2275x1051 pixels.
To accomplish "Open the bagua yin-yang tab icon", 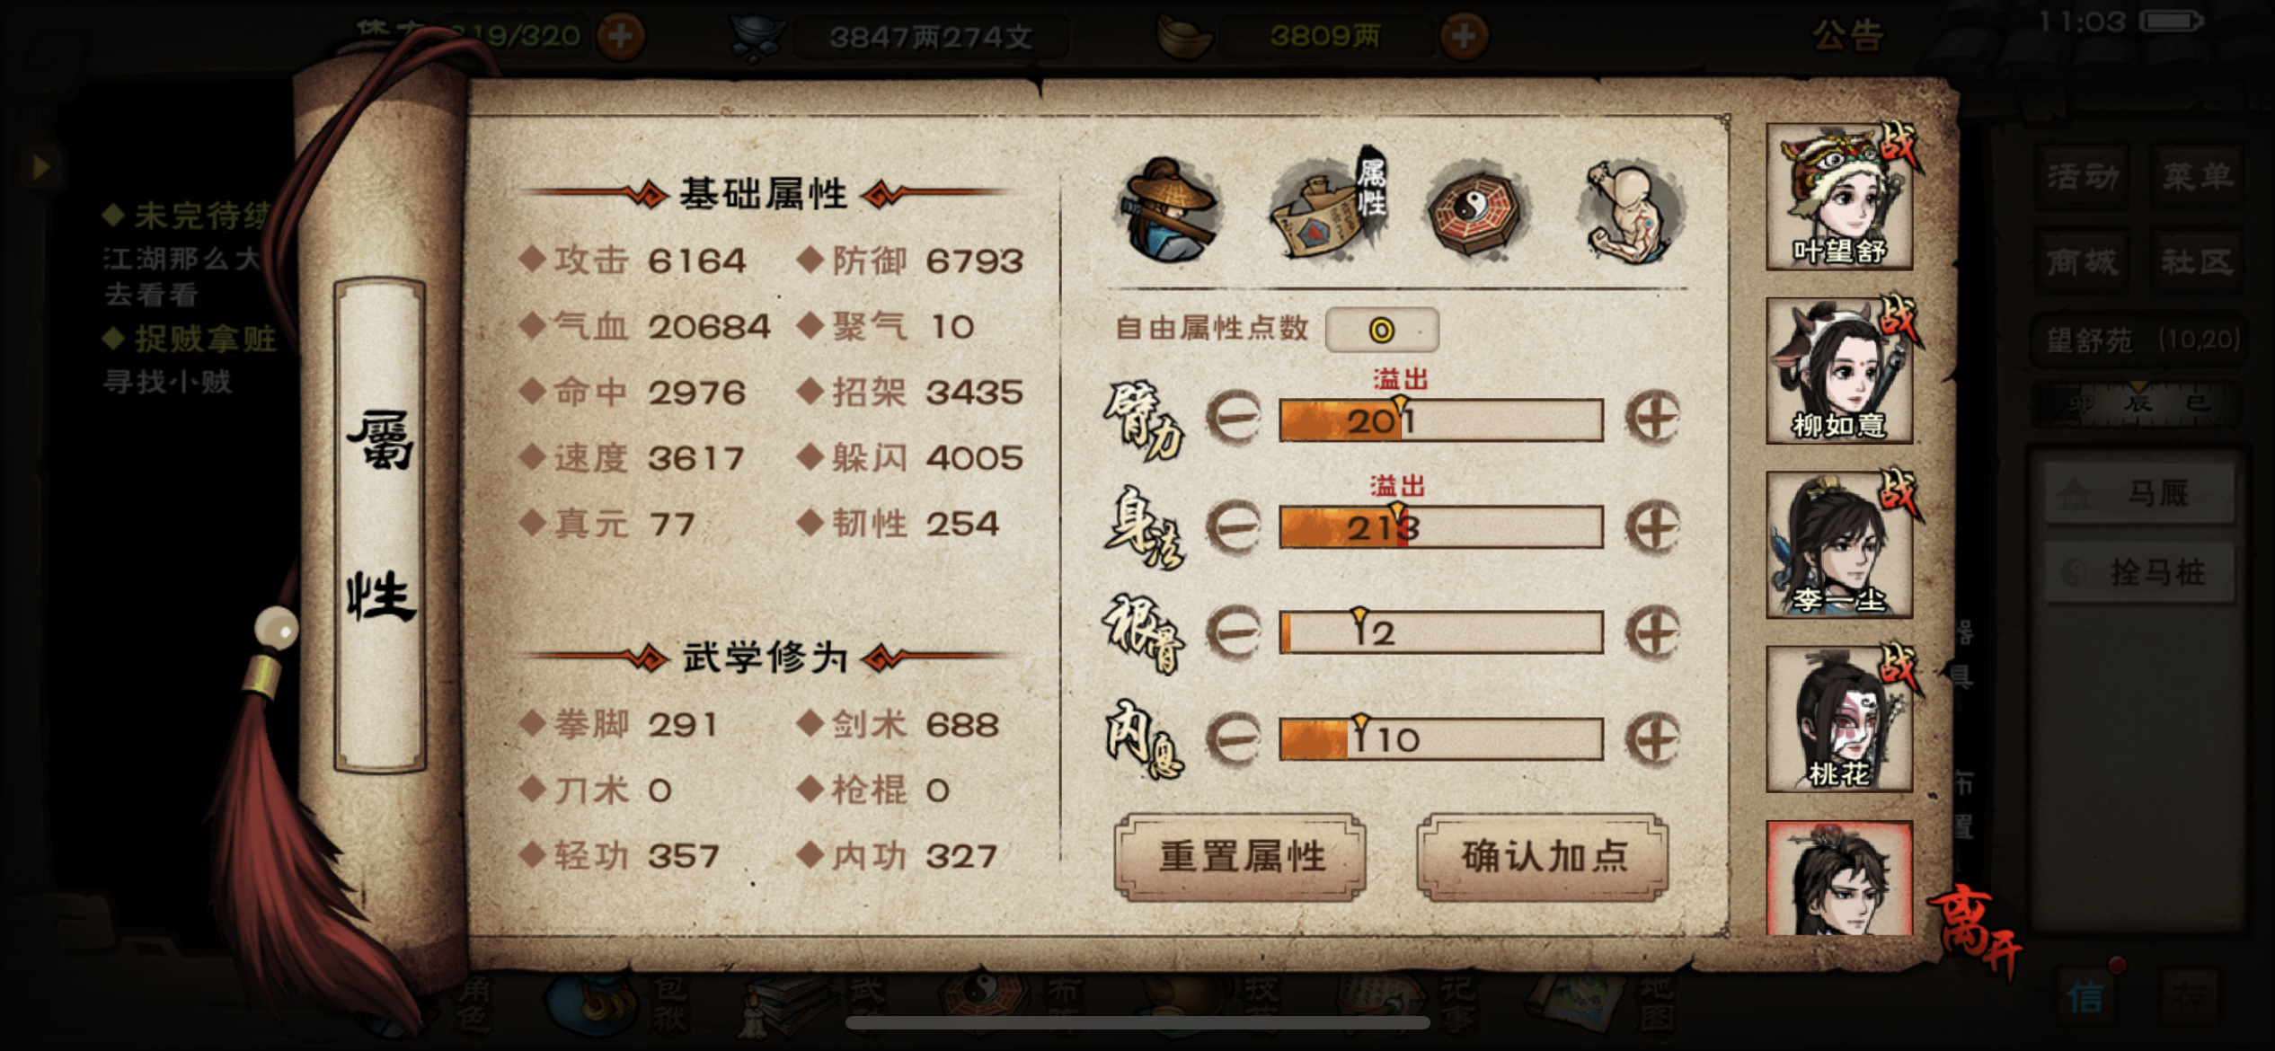I will [x=1476, y=208].
